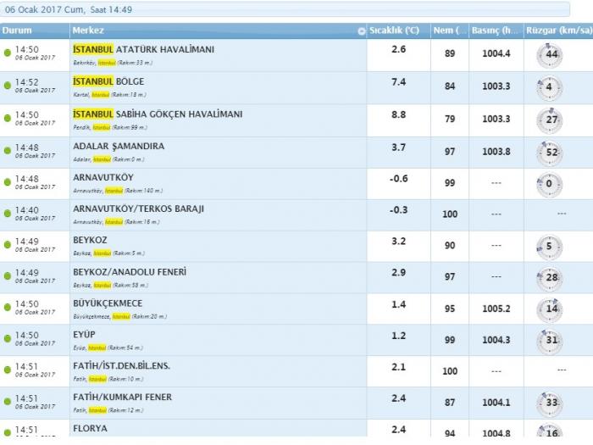
Task: Select the ADALAR ŞAMANDIRA row
Action: pyautogui.click(x=296, y=153)
